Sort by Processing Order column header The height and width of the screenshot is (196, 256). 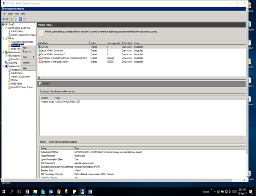click(113, 43)
